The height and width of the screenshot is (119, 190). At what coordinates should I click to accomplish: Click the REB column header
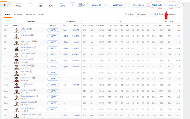[x=122, y=25]
